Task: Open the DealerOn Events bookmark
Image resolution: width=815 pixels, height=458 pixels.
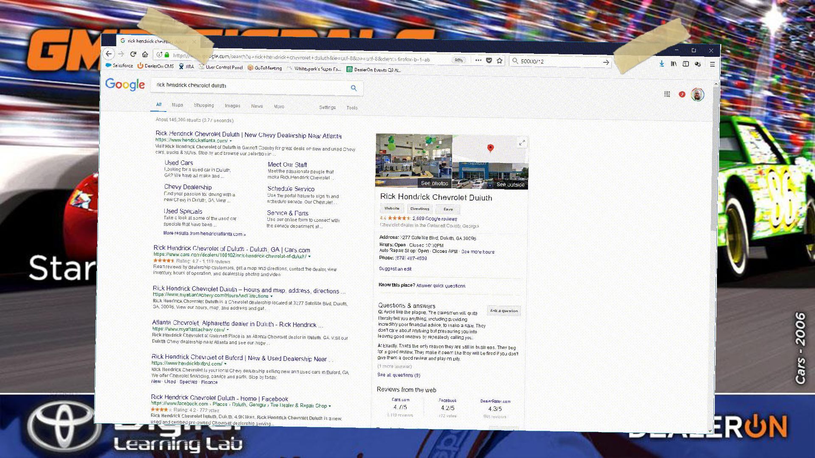Action: pos(374,70)
